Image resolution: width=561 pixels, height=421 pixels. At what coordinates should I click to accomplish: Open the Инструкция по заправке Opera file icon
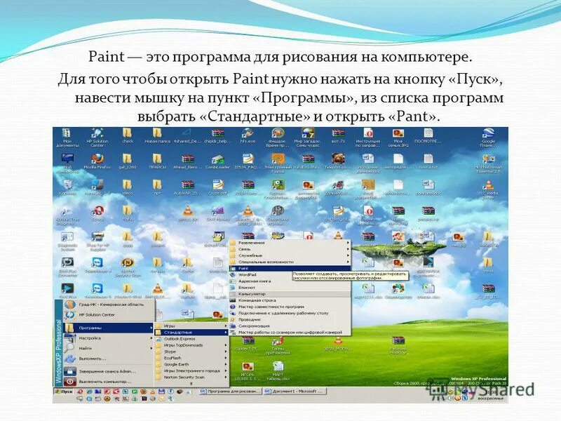click(368, 138)
